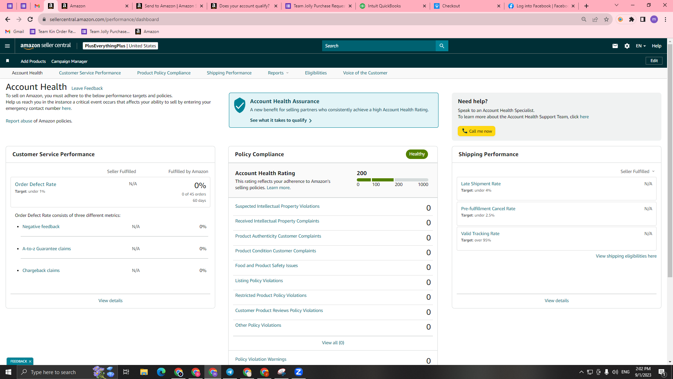Open the Negative feedback link
The height and width of the screenshot is (379, 673).
41,227
